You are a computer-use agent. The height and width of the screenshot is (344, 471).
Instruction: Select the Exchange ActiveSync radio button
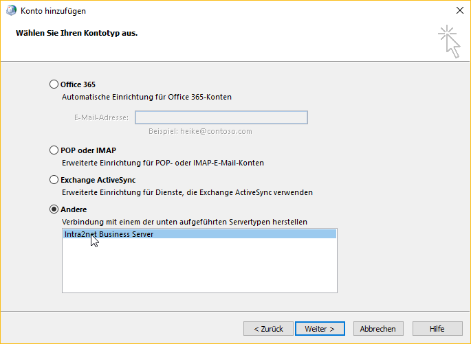pos(54,180)
